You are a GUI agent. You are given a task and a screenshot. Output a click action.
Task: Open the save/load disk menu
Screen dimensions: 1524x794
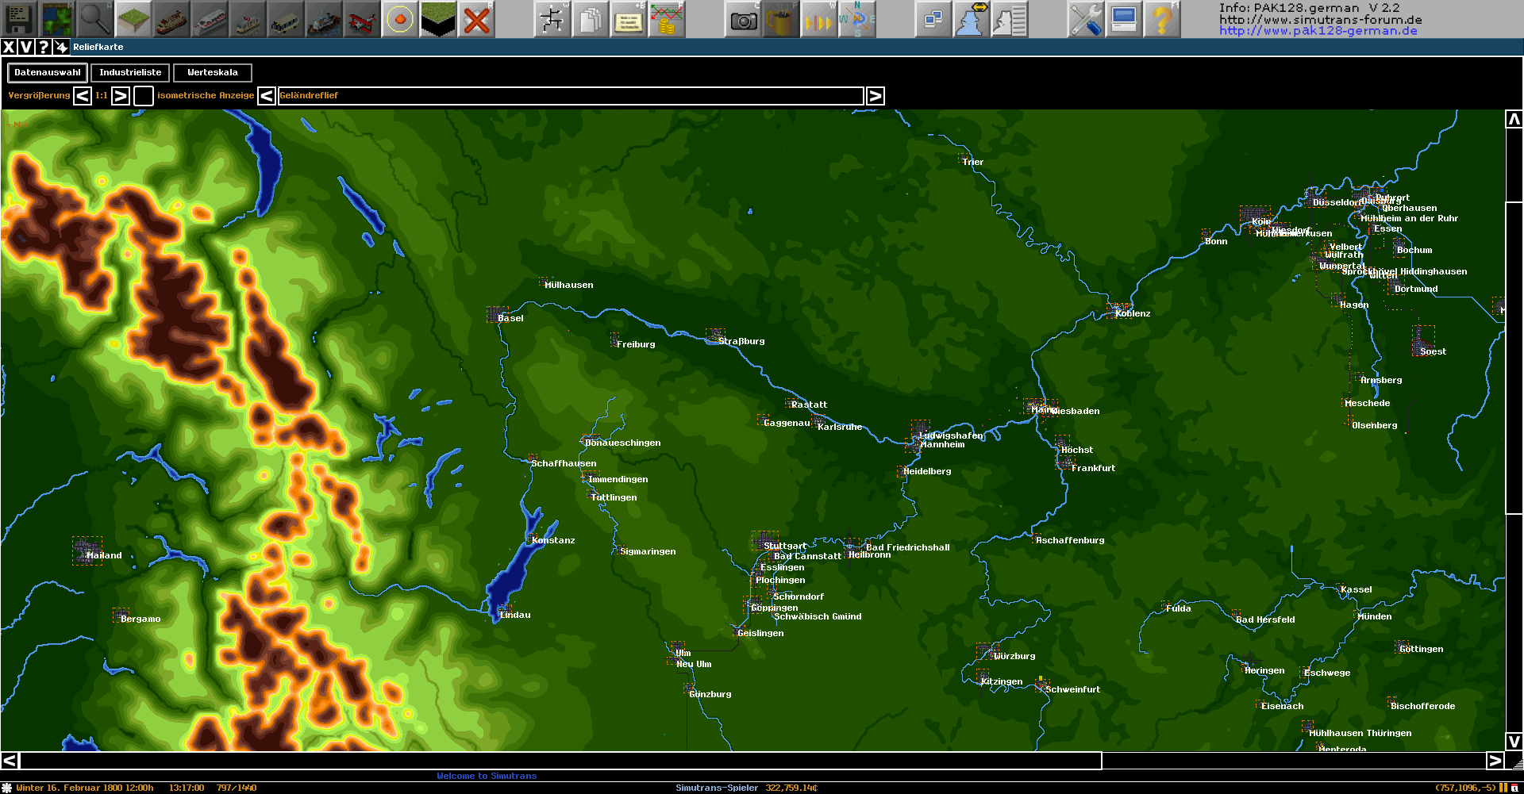pos(19,19)
